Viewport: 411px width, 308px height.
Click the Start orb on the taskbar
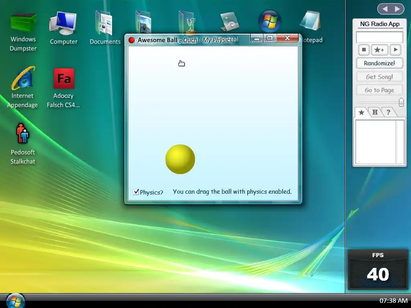pos(15,301)
